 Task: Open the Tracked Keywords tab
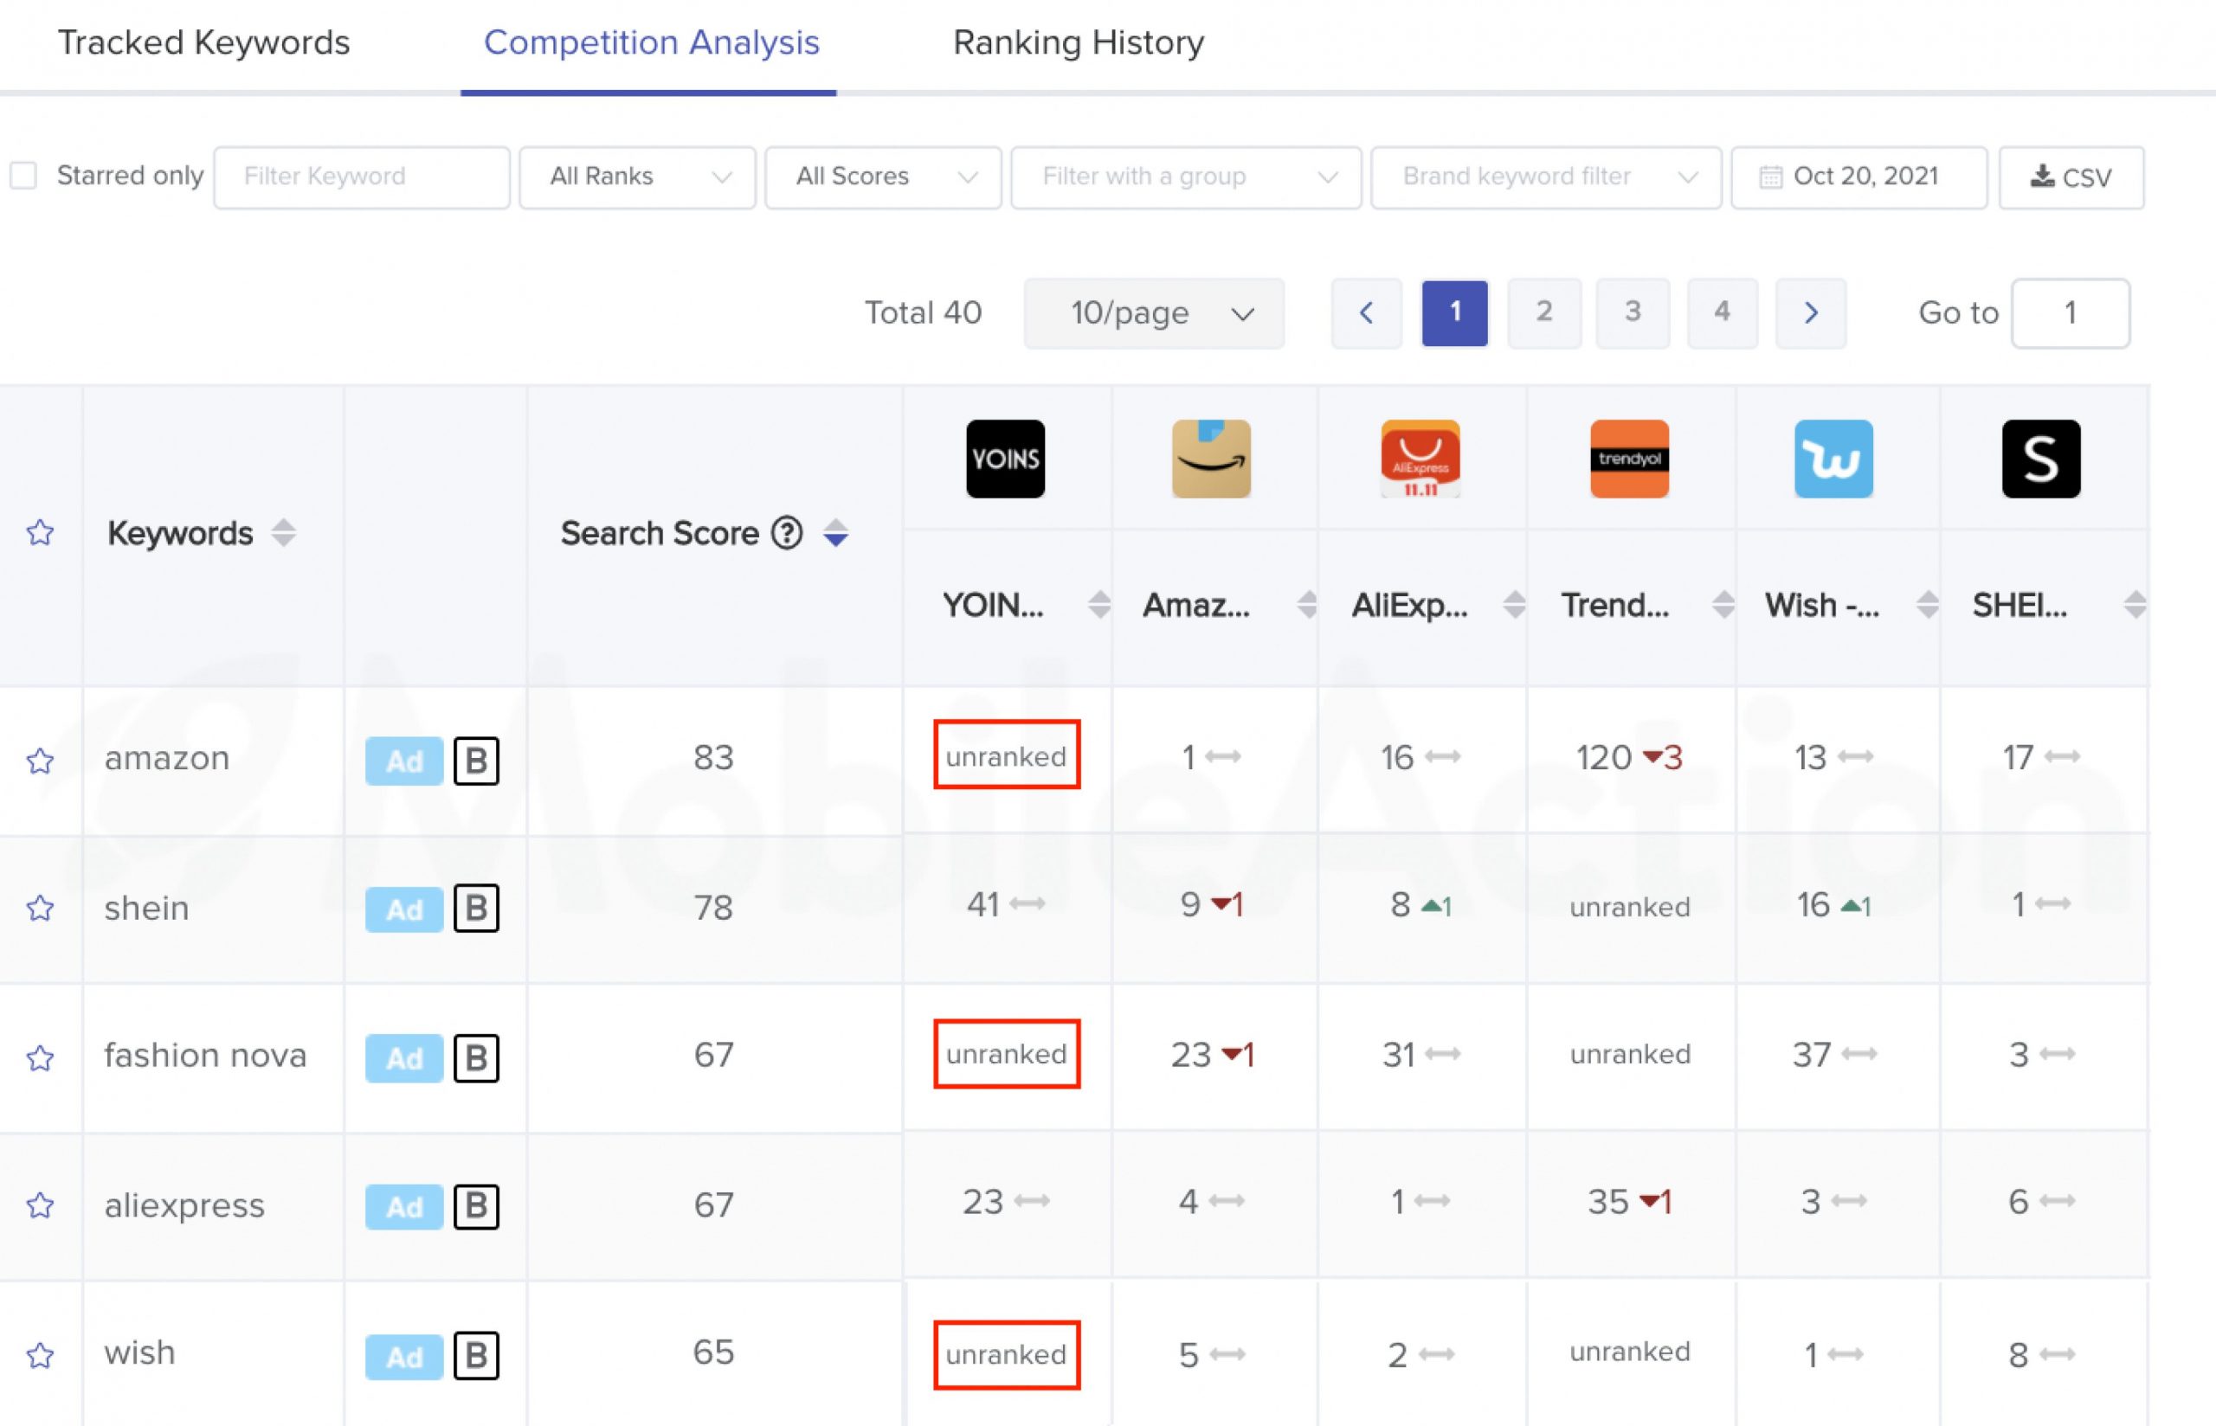coord(203,42)
